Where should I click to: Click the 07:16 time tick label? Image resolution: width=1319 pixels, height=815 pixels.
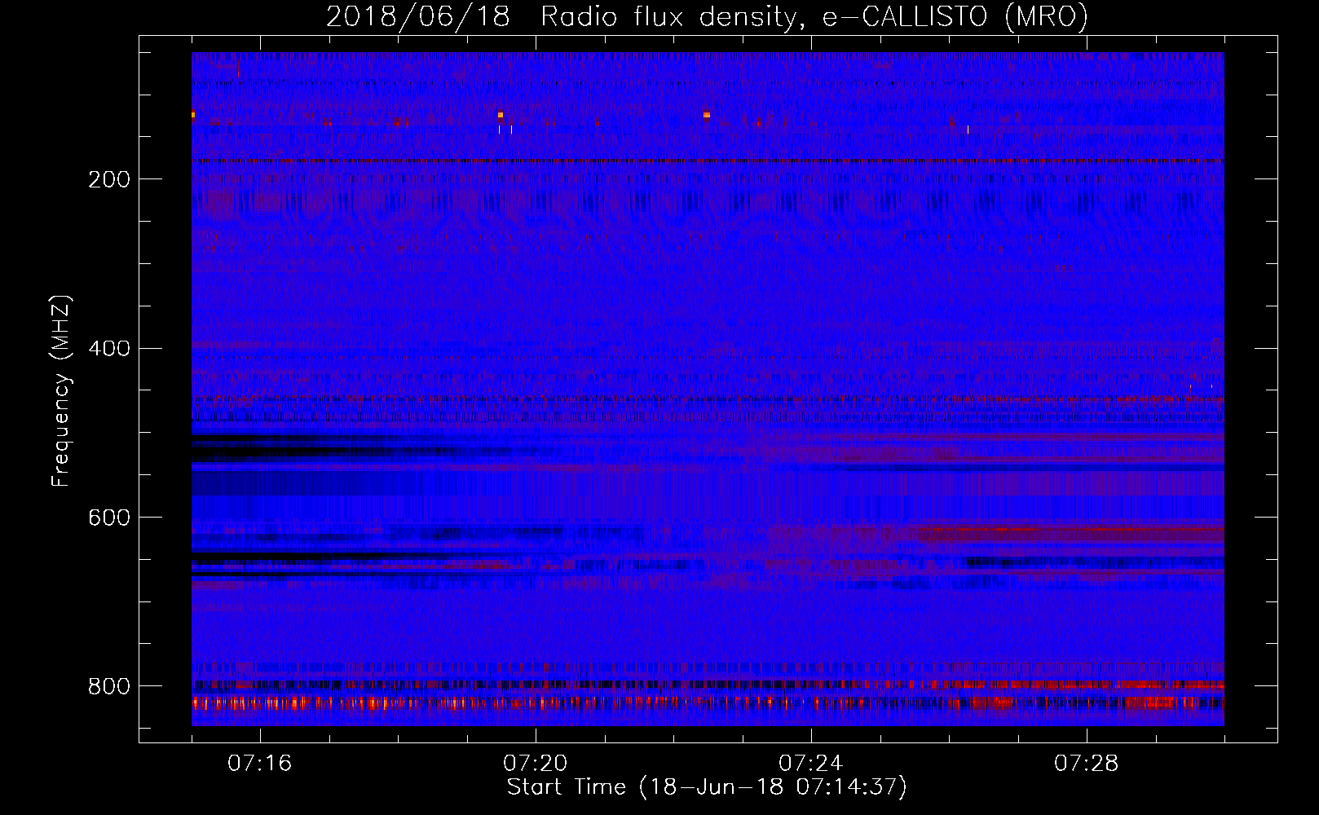click(x=260, y=764)
